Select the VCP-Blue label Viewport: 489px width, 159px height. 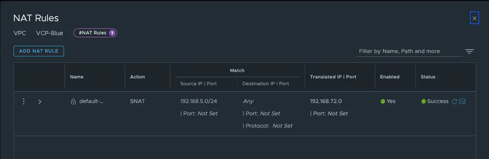click(x=50, y=33)
